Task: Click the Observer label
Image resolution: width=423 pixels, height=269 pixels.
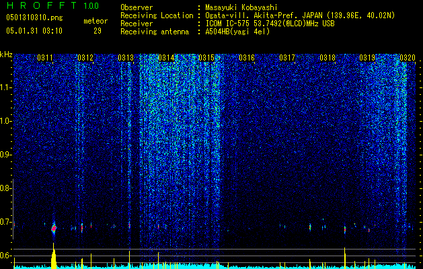Action: 137,8
